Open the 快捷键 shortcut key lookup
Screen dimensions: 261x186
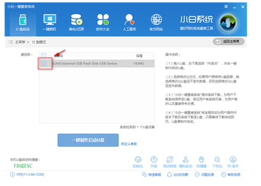coord(201,162)
